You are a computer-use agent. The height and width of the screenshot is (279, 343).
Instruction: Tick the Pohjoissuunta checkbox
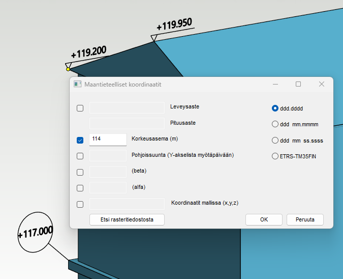[80, 156]
